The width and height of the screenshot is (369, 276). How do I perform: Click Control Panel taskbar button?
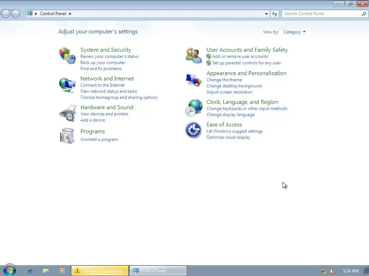(158, 271)
